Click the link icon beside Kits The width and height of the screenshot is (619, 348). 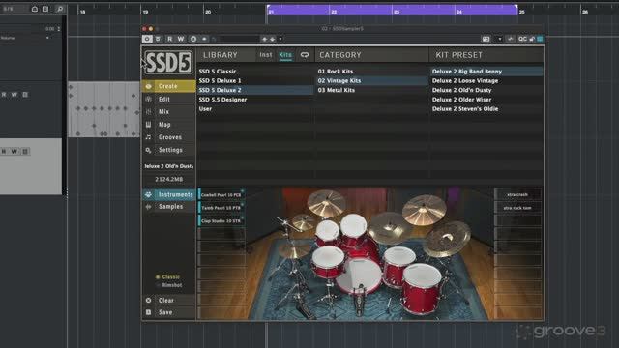pos(305,55)
